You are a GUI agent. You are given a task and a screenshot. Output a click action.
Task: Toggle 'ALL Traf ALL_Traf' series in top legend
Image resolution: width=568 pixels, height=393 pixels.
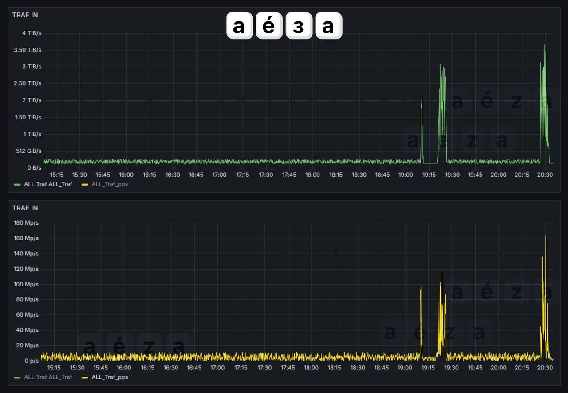48,184
